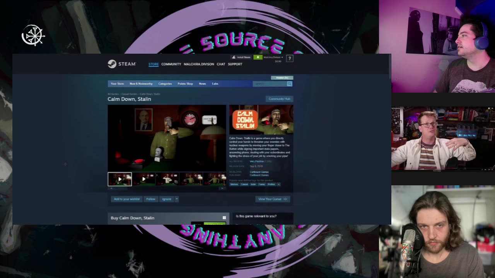Open the New & Noteworthy tab
This screenshot has height=278, width=495.
pyautogui.click(x=141, y=84)
